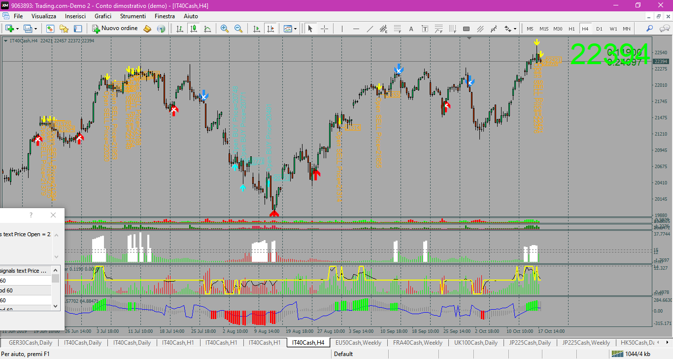Select the Fibonacci retracement tool
Viewport: 673px width, 359px height.
398,29
